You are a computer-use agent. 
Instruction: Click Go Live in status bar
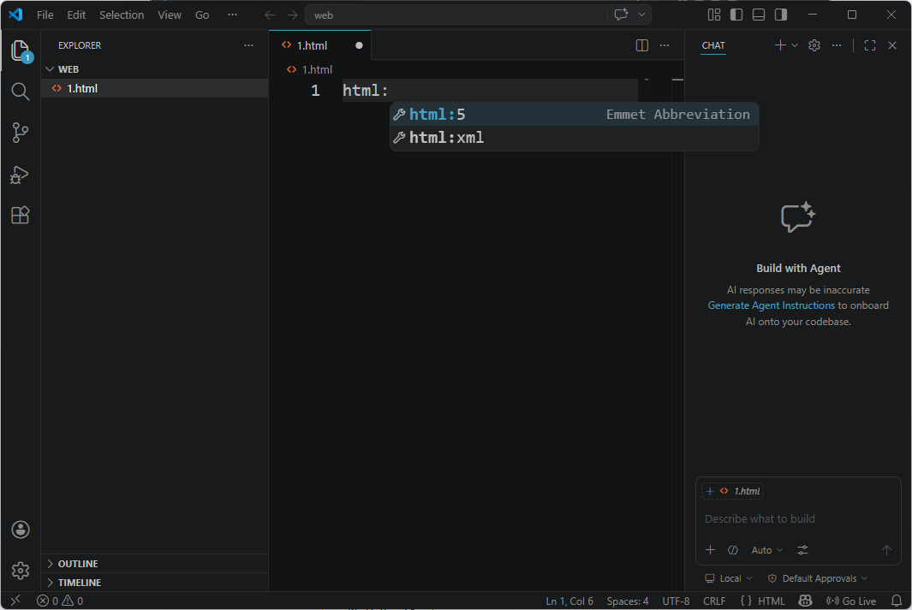(851, 601)
